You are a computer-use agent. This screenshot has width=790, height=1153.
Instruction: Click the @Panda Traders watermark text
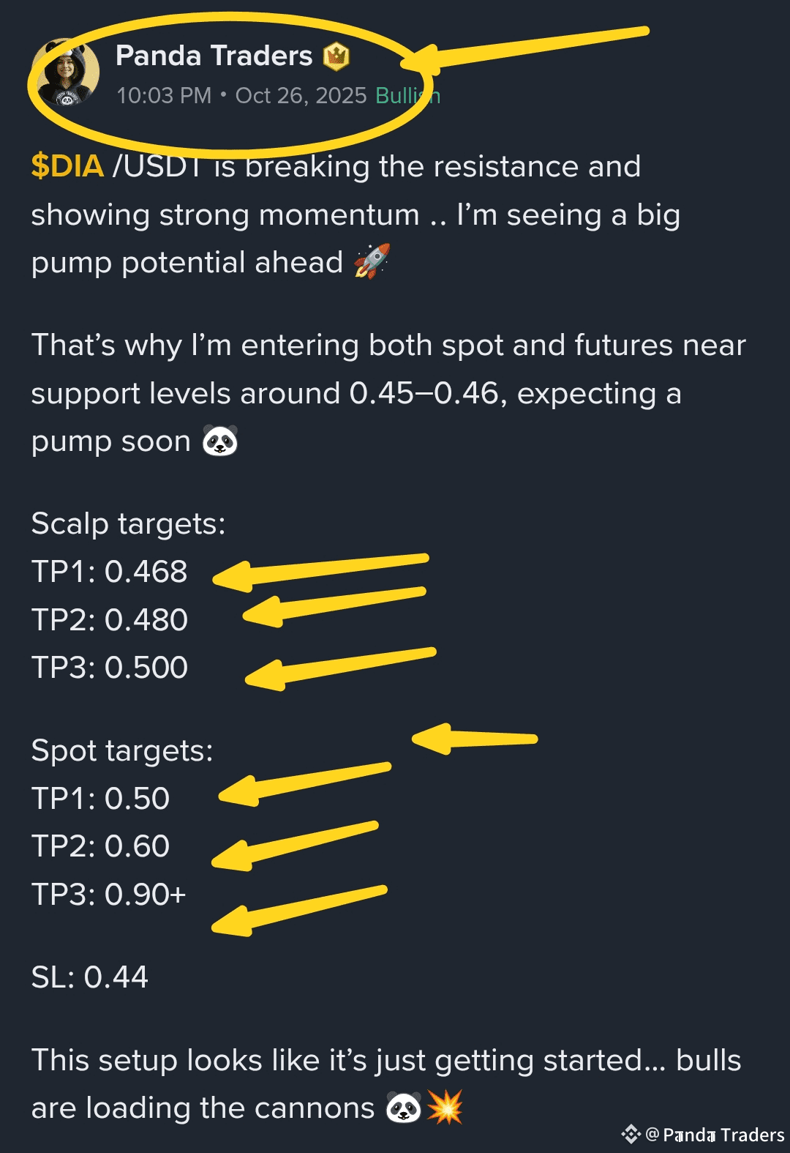715,1135
